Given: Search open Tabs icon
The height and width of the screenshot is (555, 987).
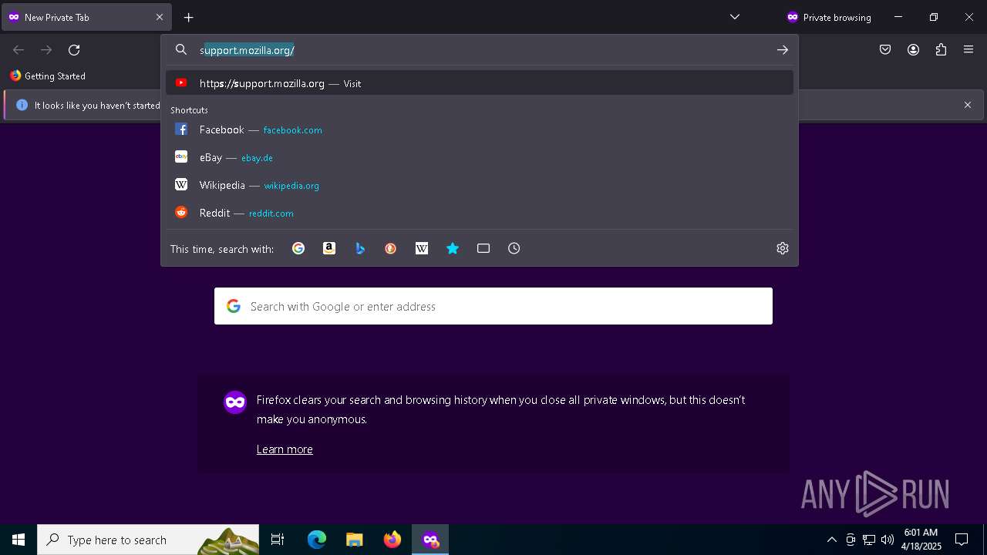Looking at the screenshot, I should point(483,248).
